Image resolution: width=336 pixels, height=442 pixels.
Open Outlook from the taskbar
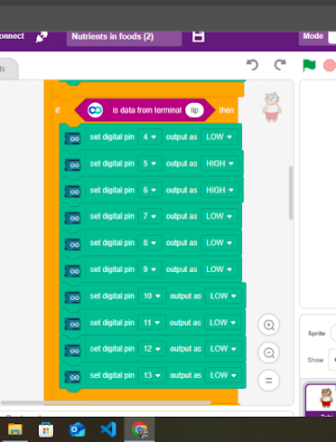click(x=78, y=429)
